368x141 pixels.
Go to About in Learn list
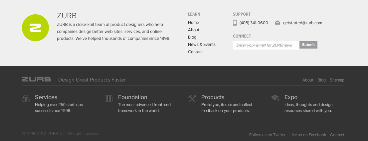tap(194, 30)
